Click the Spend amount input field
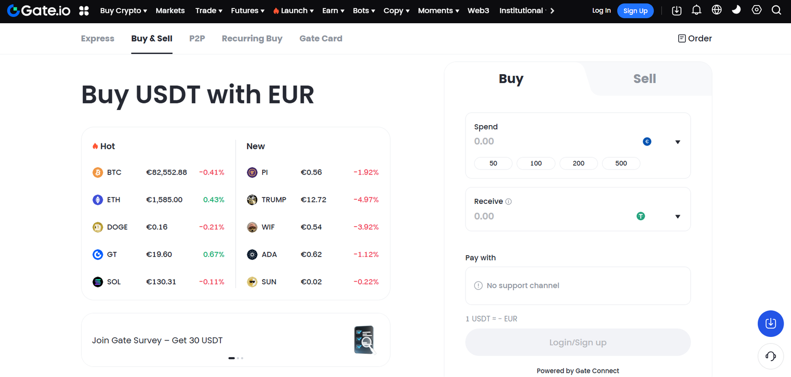 point(534,141)
